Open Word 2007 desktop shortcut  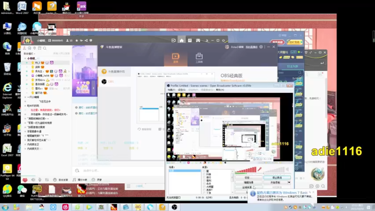pyautogui.click(x=22, y=8)
